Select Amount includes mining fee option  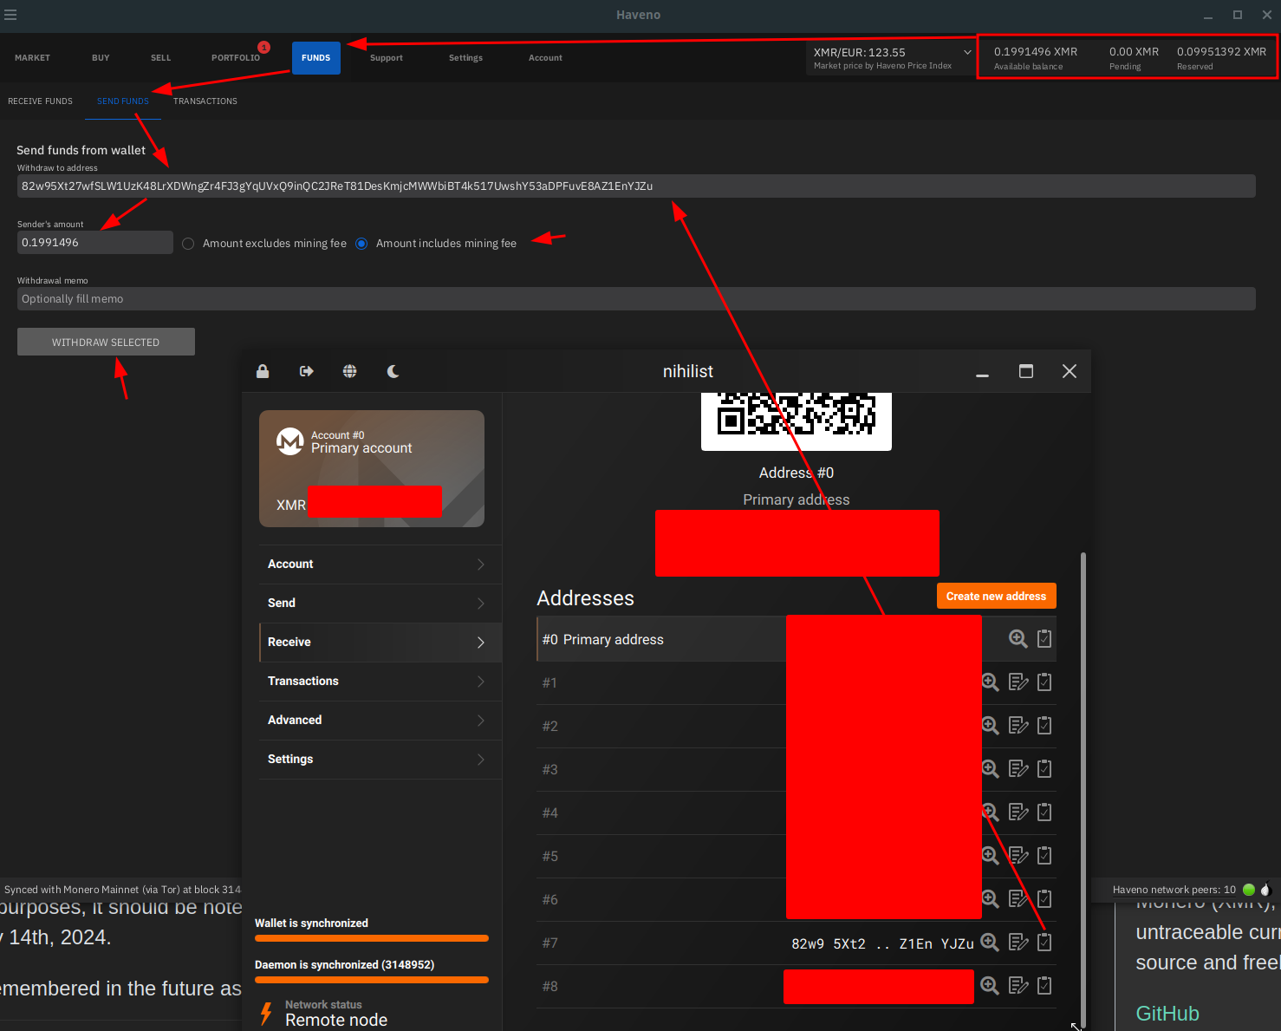361,244
